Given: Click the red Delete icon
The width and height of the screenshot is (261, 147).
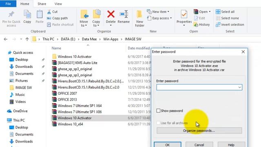Looking at the screenshot, I should pyautogui.click(x=111, y=14).
